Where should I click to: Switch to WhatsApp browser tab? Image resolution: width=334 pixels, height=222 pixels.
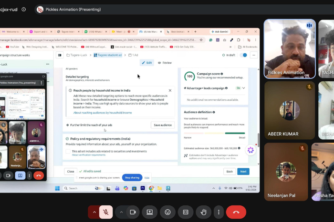(x=95, y=32)
